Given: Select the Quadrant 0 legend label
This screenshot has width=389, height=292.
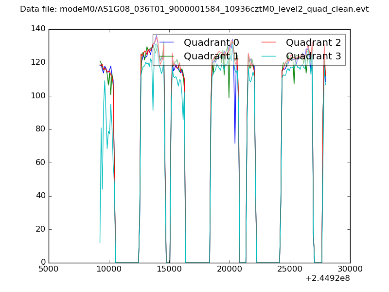Looking at the screenshot, I should (211, 43).
